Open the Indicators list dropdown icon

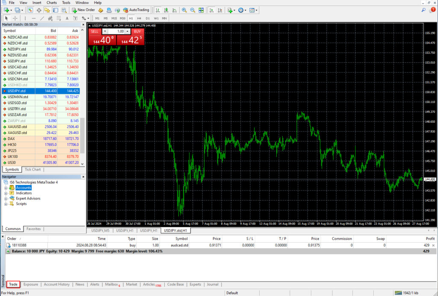[x=231, y=10]
